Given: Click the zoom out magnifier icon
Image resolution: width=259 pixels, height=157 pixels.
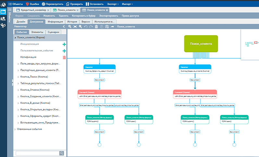Looking at the screenshot, I should coord(81,27).
